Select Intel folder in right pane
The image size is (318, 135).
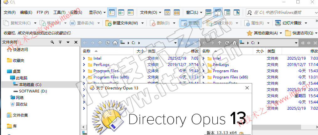(217, 58)
